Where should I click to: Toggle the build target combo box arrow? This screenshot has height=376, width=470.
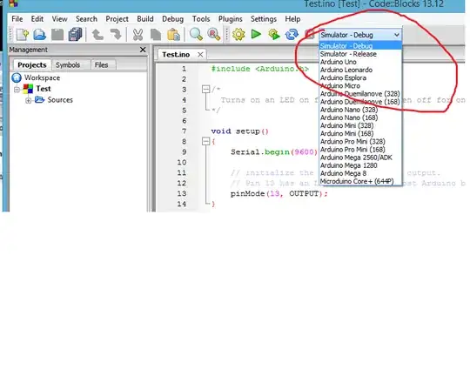tap(397, 35)
